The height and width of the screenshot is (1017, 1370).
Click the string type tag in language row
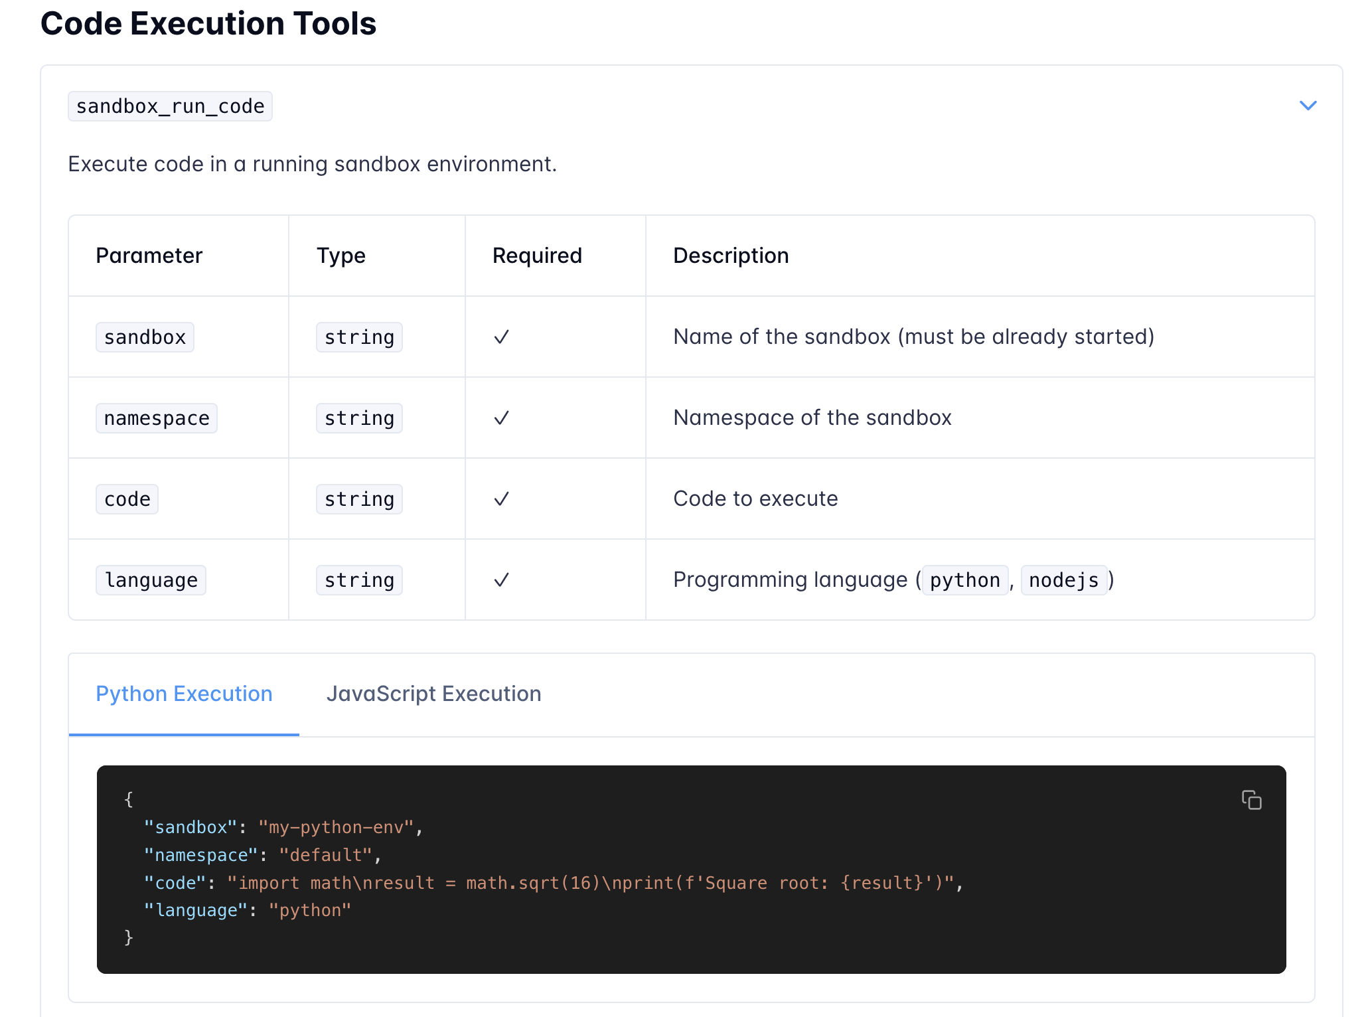click(x=359, y=580)
